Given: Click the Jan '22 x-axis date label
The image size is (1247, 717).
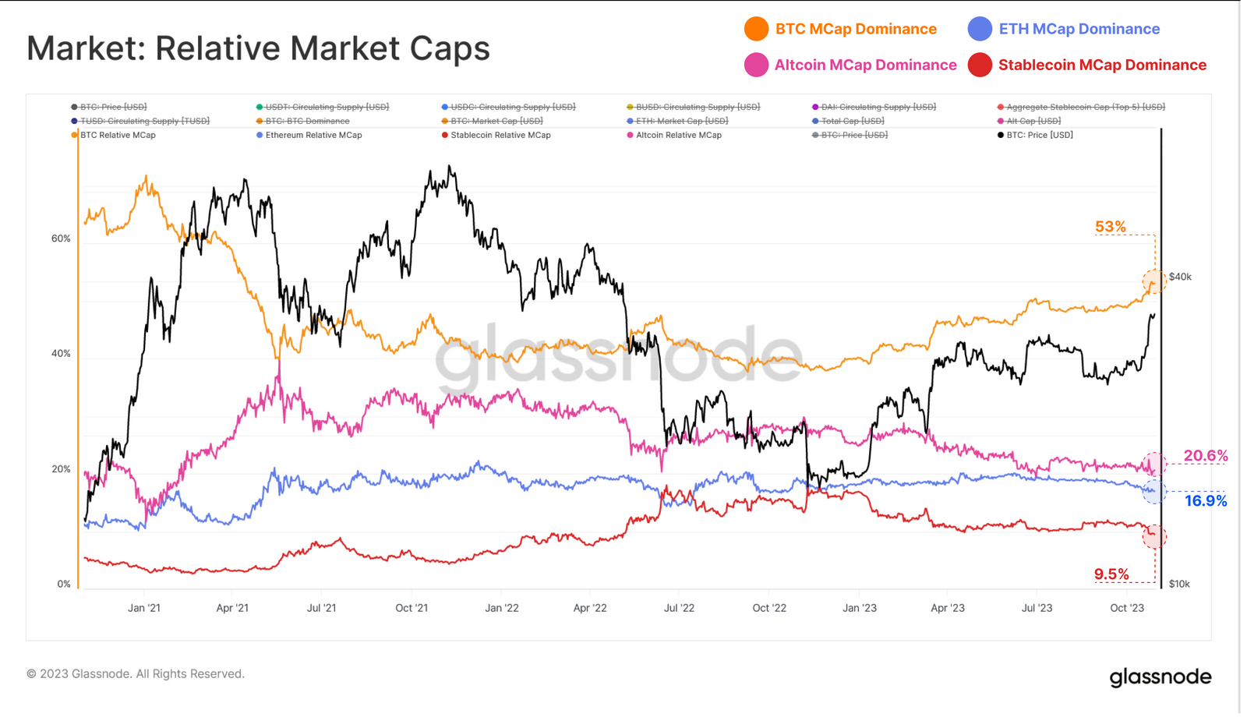Looking at the screenshot, I should point(501,608).
